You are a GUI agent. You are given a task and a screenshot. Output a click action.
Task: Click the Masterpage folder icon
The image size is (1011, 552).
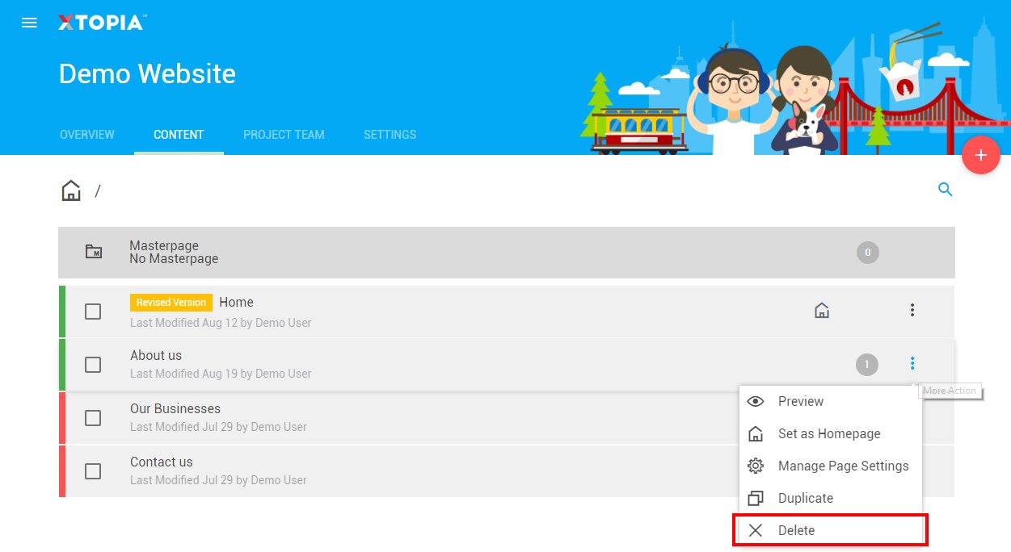(94, 252)
